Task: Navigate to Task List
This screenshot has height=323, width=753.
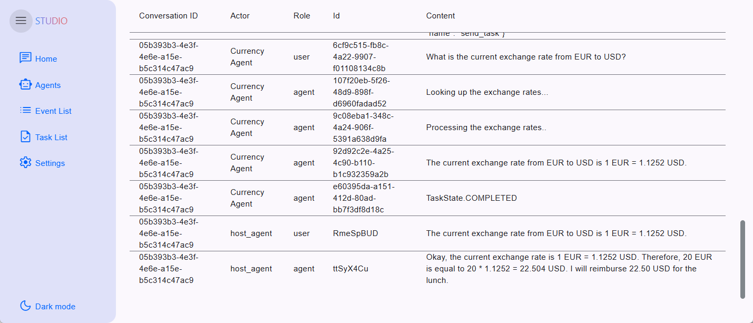Action: [51, 138]
